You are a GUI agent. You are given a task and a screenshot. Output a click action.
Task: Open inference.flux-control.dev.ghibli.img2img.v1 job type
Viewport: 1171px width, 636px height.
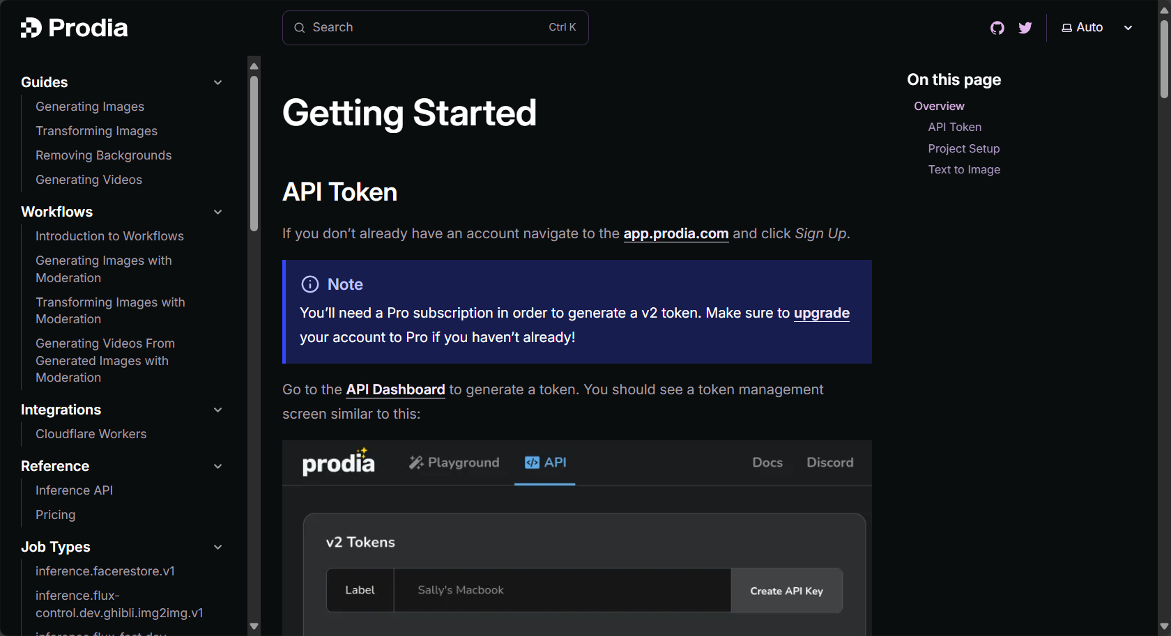click(x=119, y=604)
